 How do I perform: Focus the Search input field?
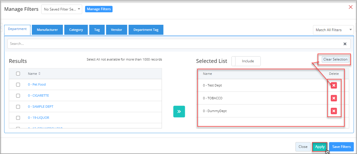(175, 44)
